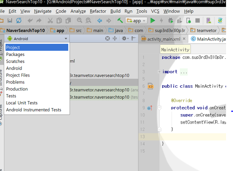
Task: Open the VCS menu
Action: 155,11
